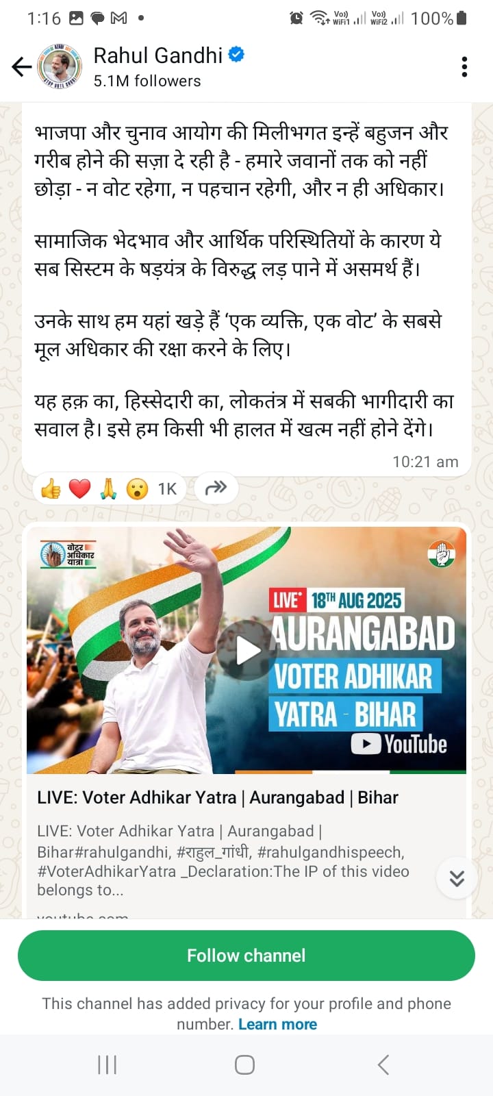Open Android recent apps button
493x1096 pixels.
pos(108,1064)
